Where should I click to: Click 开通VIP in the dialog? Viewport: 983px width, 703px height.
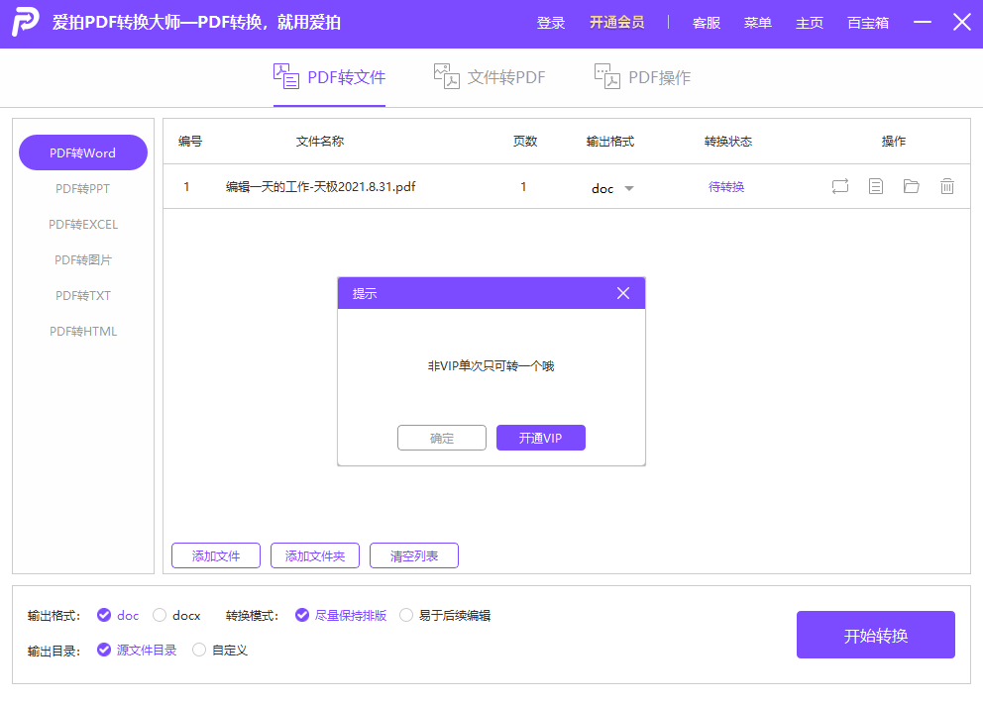tap(541, 438)
